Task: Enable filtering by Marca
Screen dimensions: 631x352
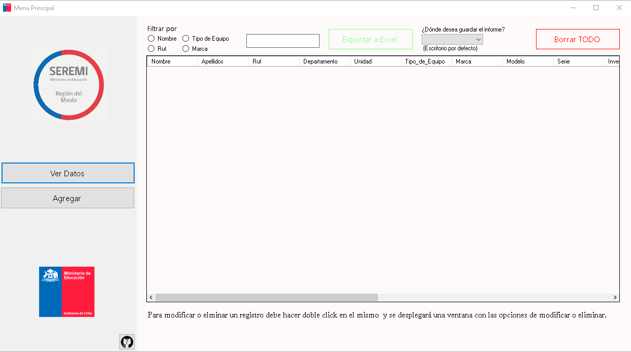Action: [x=185, y=48]
